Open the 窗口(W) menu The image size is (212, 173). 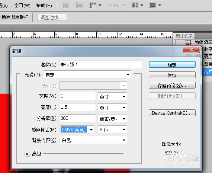[x=22, y=6]
